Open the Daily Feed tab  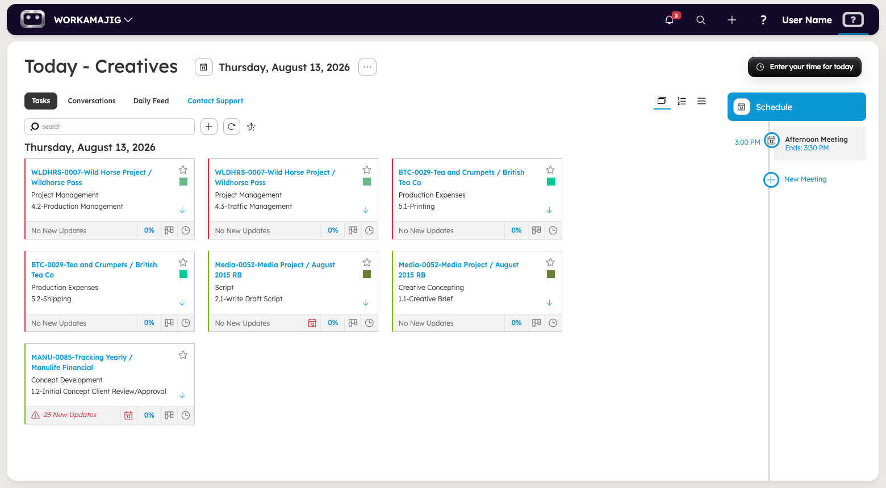[x=151, y=101]
